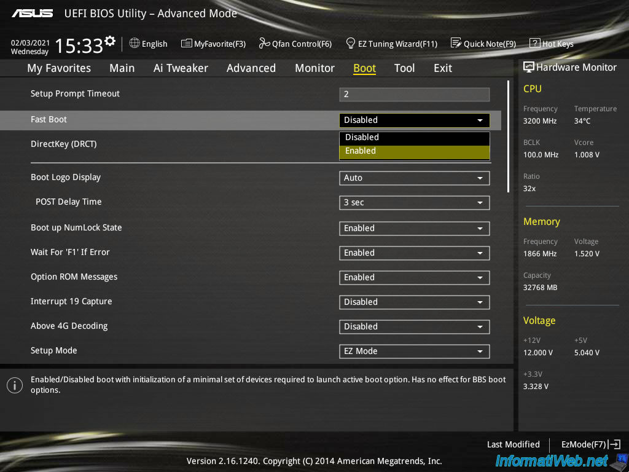Click the globe language icon

coord(135,43)
